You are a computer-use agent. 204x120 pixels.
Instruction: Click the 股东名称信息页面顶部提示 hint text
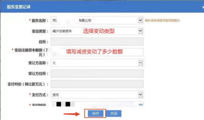pos(163,21)
